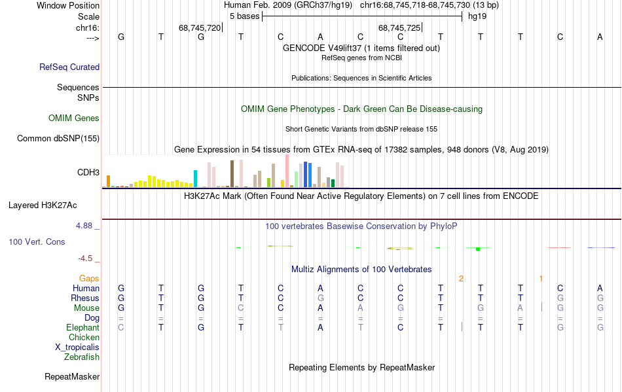Open the OMIM Gene Phenotypes track title

coord(361,109)
